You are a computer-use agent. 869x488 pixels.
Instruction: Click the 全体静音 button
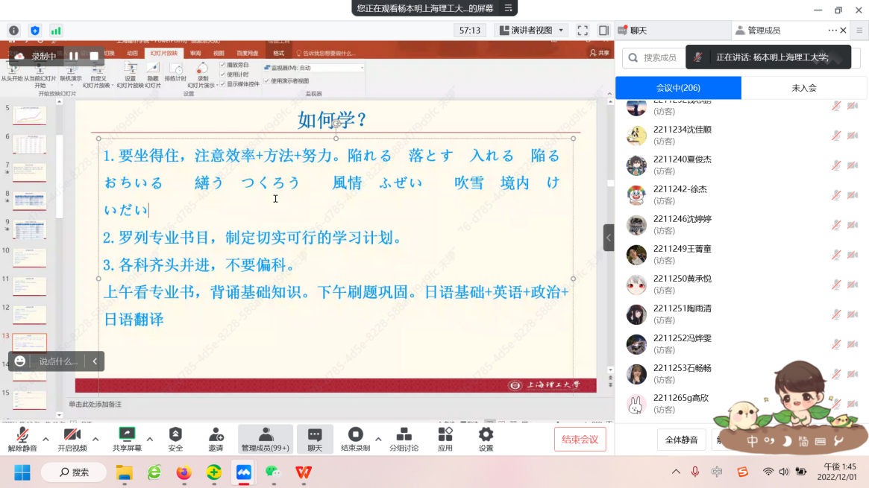pyautogui.click(x=681, y=440)
